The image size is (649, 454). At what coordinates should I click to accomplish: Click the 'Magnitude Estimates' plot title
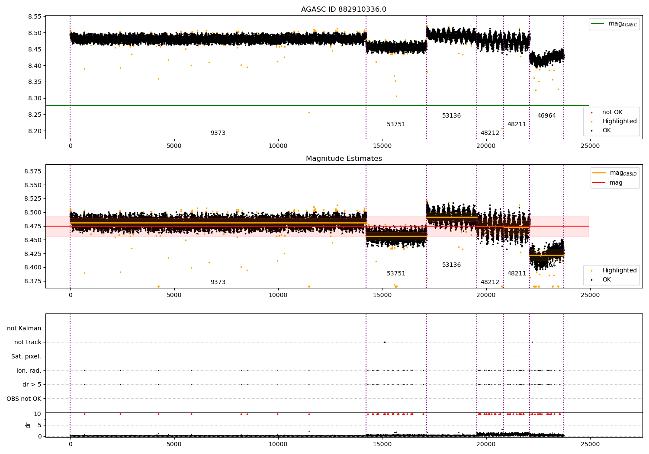344,159
